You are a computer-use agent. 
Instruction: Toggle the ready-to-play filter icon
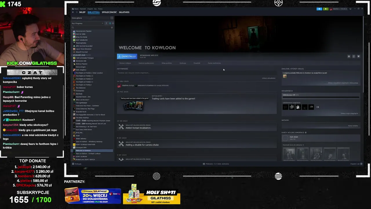[x=113, y=23]
